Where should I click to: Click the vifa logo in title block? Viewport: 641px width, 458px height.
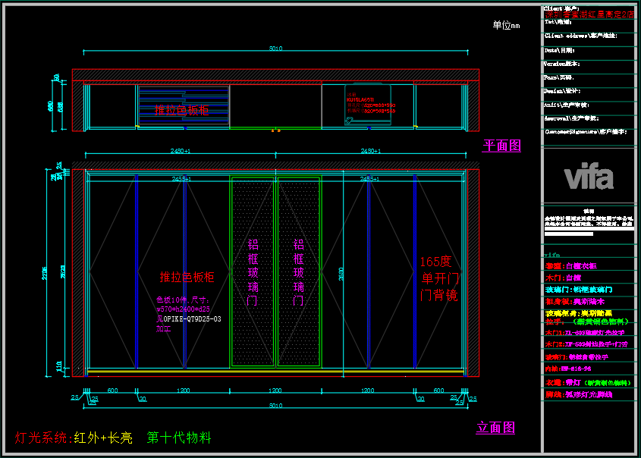tap(589, 177)
